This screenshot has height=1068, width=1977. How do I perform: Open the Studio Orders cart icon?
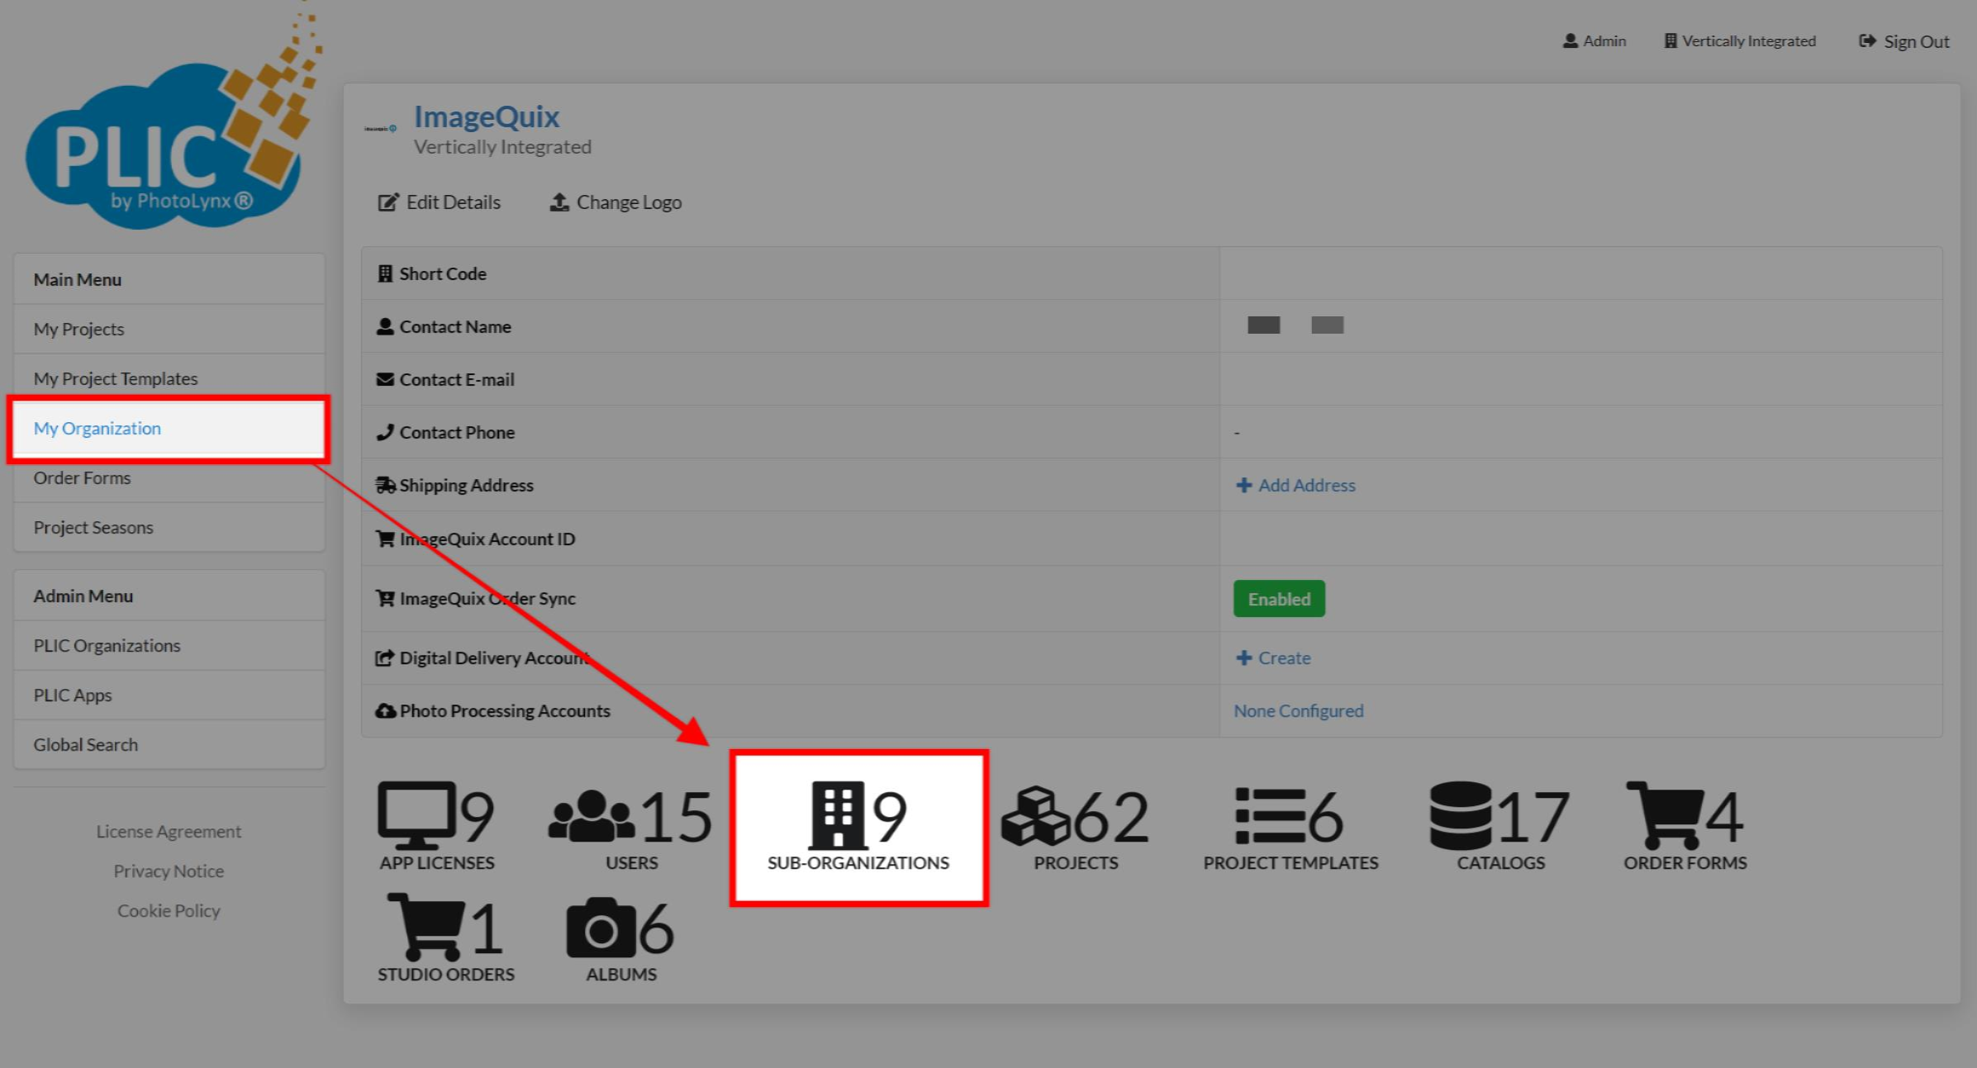click(425, 927)
